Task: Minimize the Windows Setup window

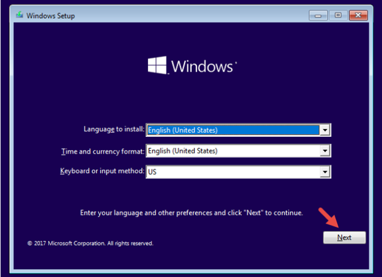Action: click(x=318, y=16)
